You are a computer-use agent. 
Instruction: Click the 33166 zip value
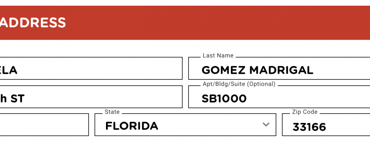(x=309, y=127)
